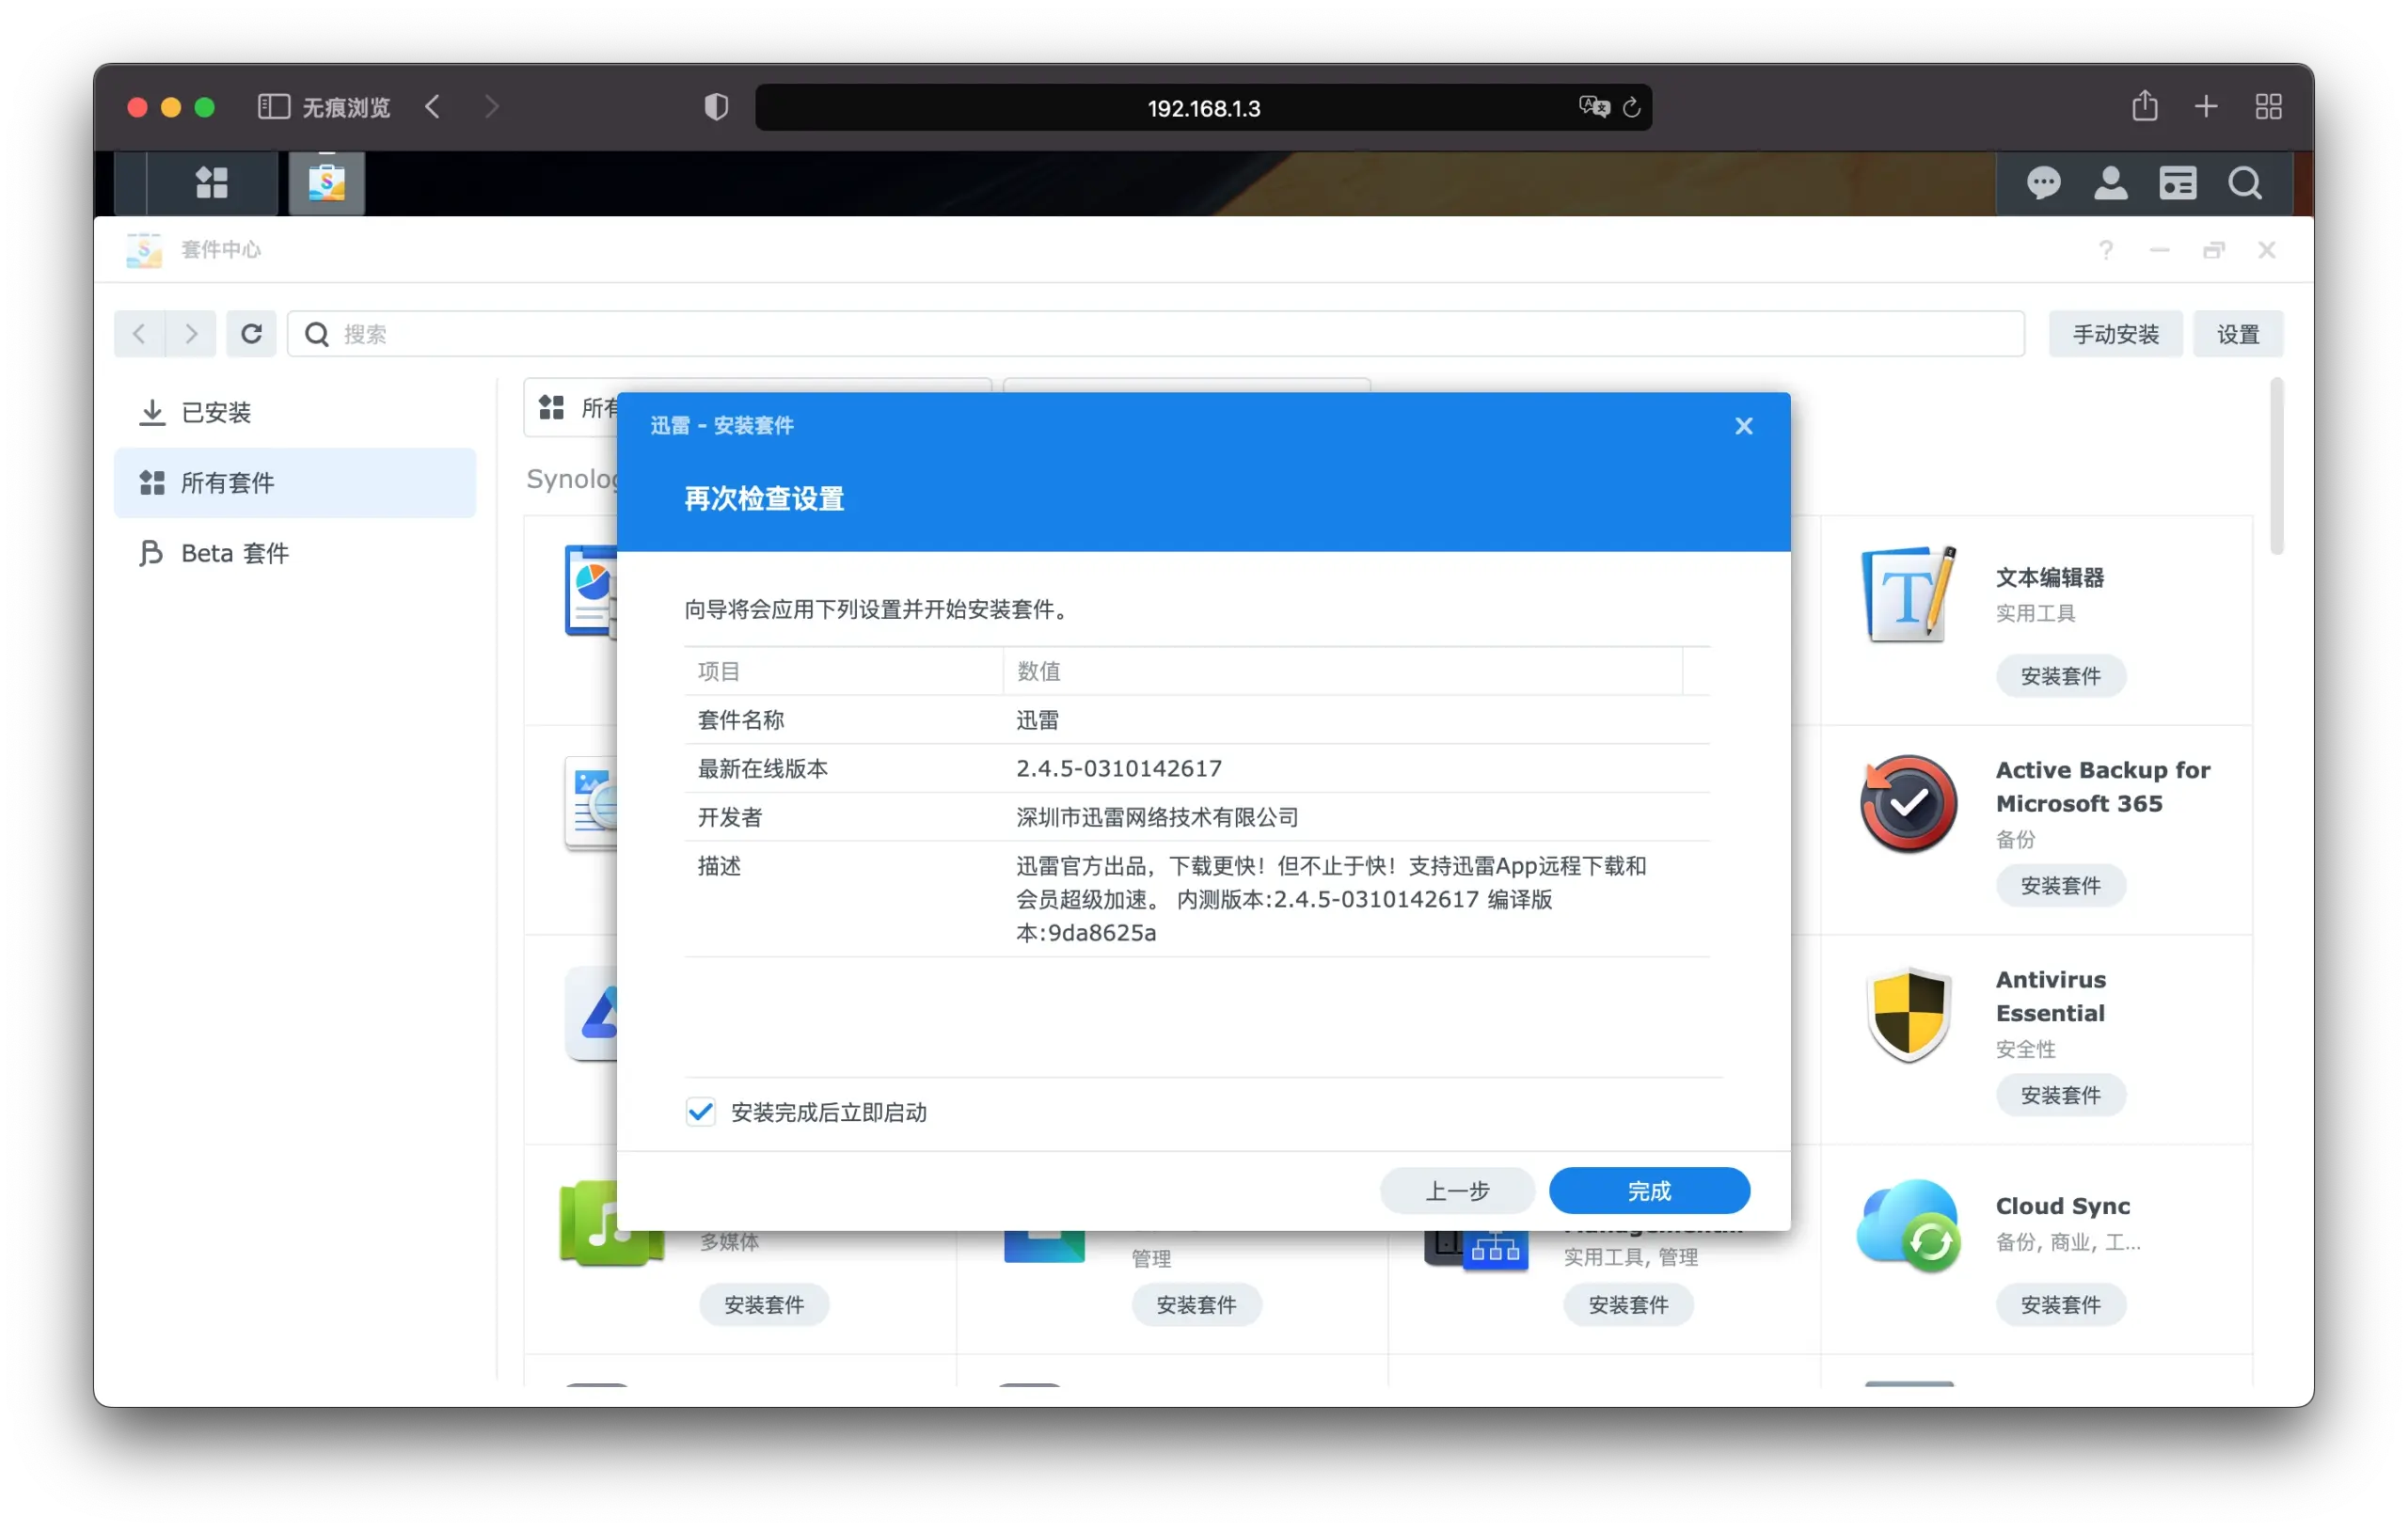2408x1531 pixels.
Task: Click the Antivirus Essential shield icon
Action: click(1908, 1014)
